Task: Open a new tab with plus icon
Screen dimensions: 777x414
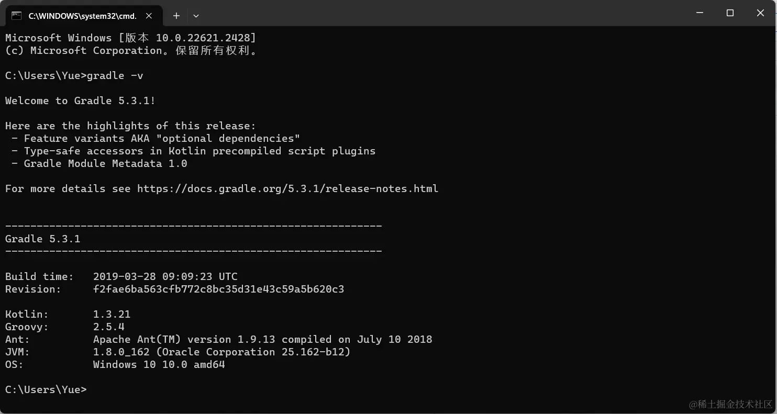Action: point(176,16)
